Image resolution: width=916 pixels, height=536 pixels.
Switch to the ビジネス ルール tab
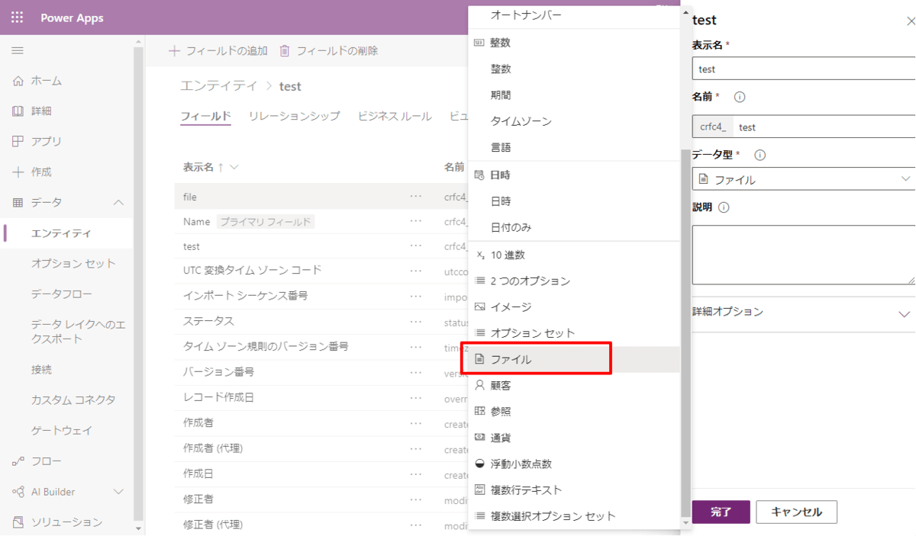395,116
